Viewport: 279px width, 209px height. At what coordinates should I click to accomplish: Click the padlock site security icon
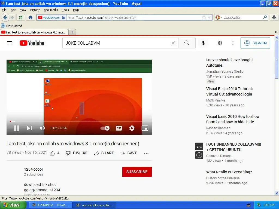tap(63, 17)
